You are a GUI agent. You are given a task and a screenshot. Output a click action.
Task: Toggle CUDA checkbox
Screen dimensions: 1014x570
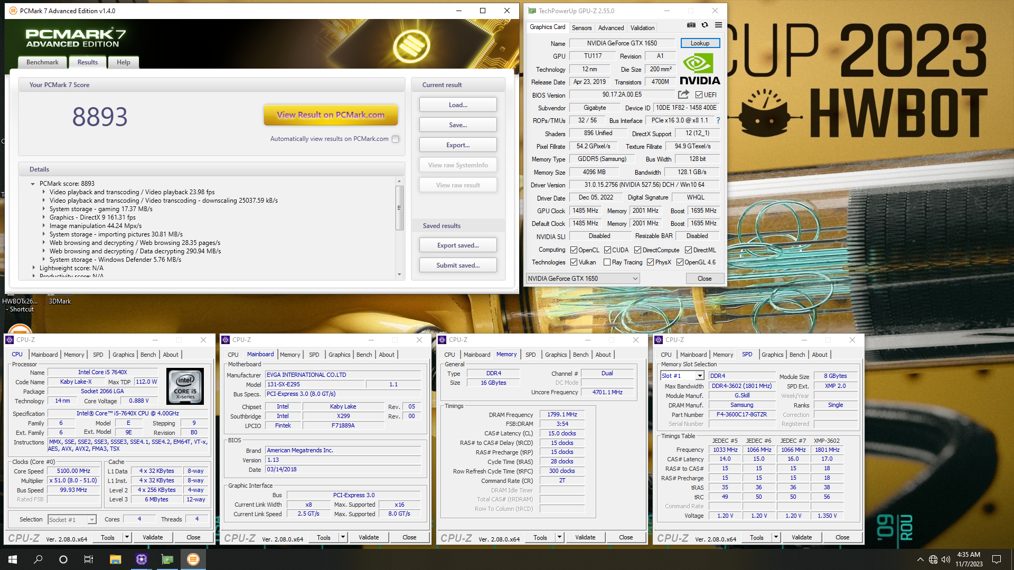(x=607, y=250)
